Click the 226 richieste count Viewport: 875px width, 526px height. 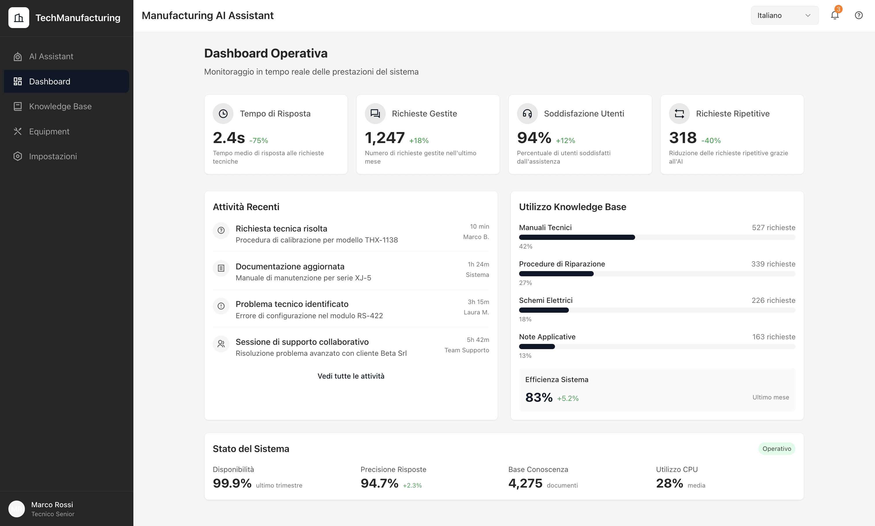coord(773,301)
